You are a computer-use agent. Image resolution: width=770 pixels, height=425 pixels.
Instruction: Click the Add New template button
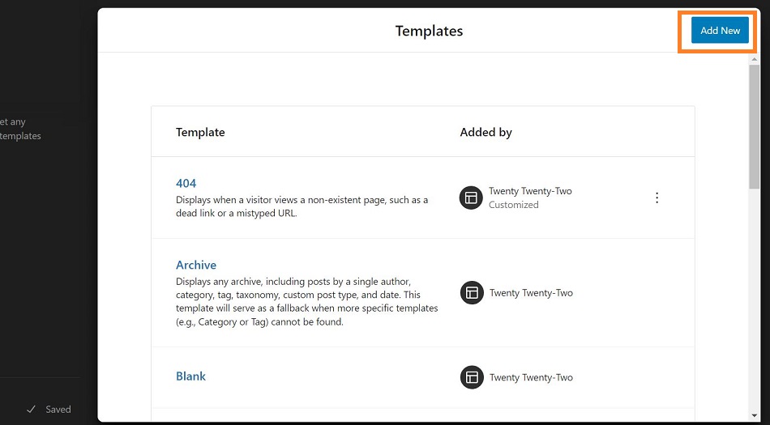(x=720, y=31)
